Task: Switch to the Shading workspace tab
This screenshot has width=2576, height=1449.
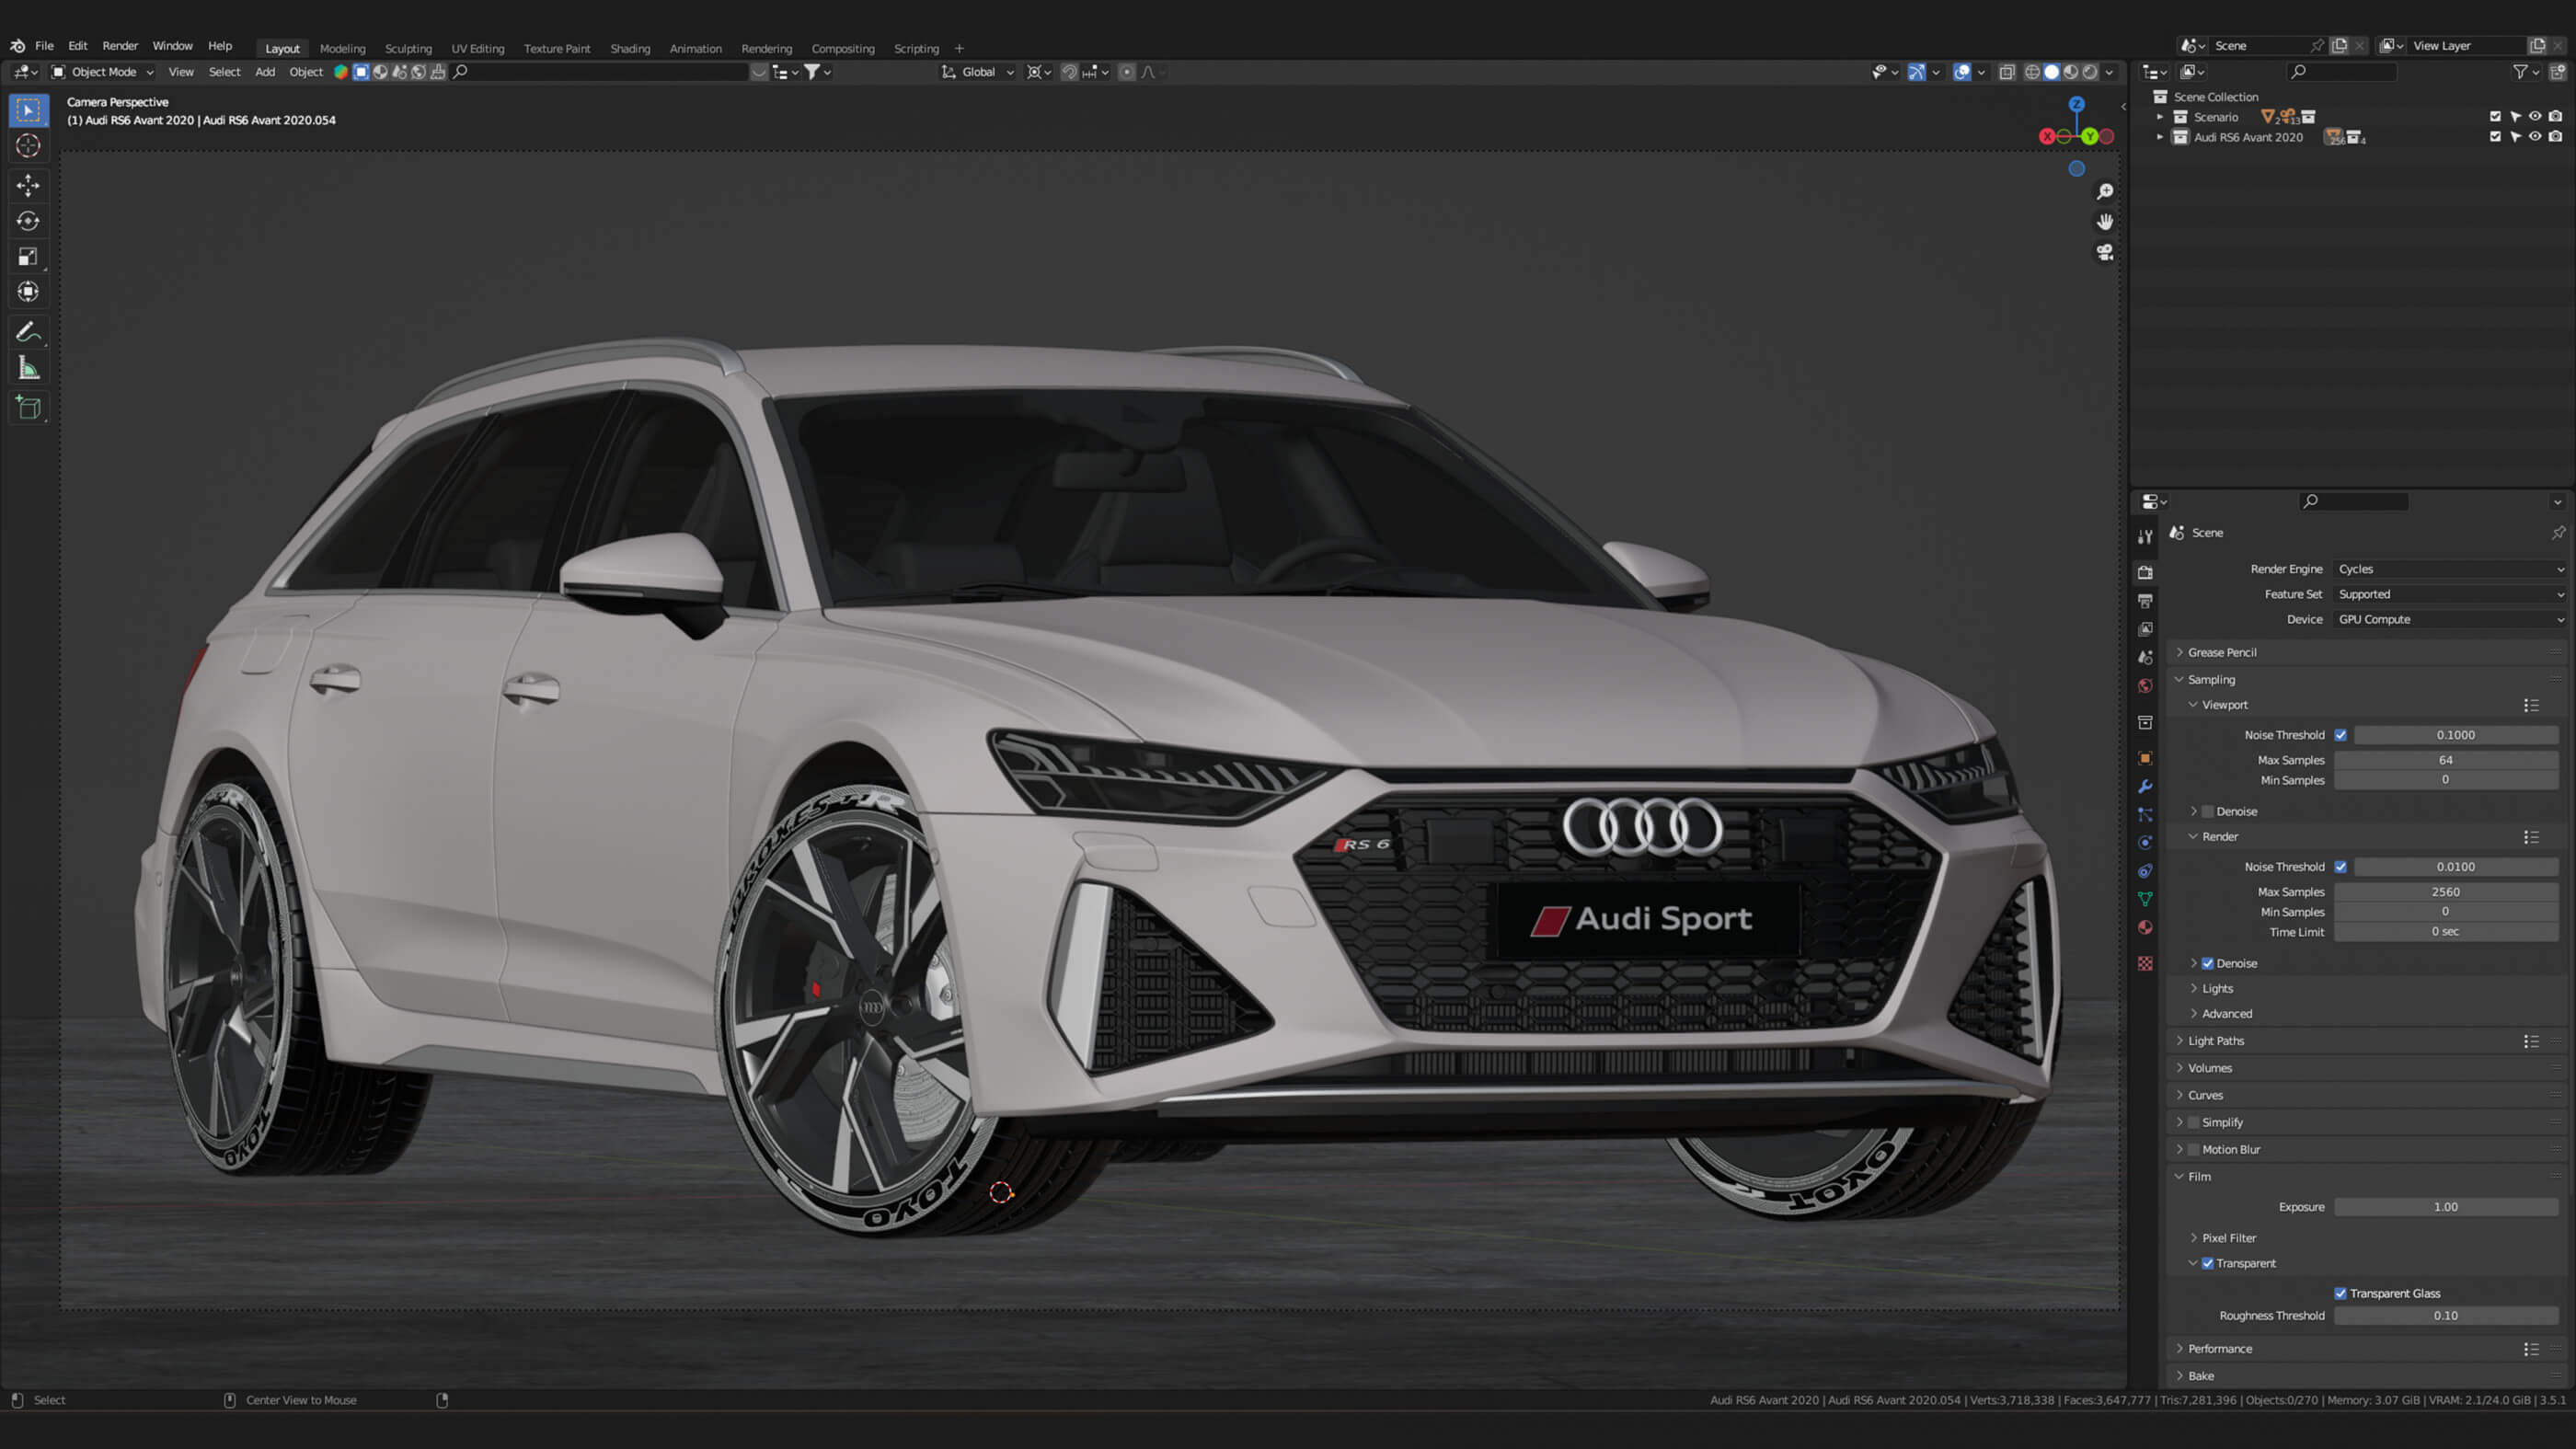Action: pos(630,48)
